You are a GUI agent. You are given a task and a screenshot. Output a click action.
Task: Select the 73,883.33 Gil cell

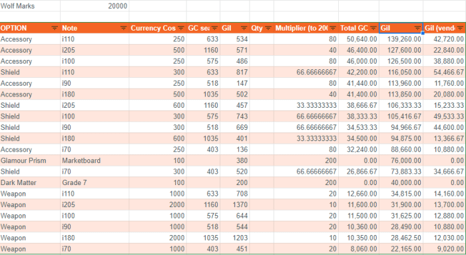(401, 172)
